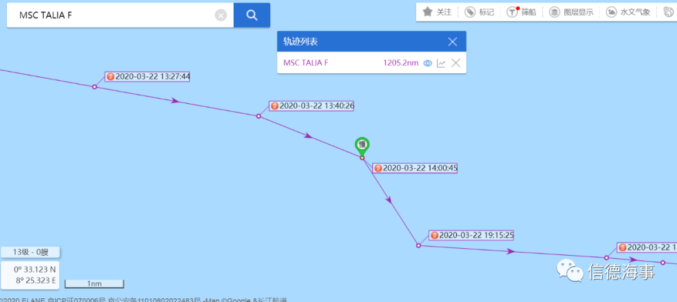677x302 pixels.
Task: Open the track chart icon for MSC TALIA F
Action: coord(441,63)
